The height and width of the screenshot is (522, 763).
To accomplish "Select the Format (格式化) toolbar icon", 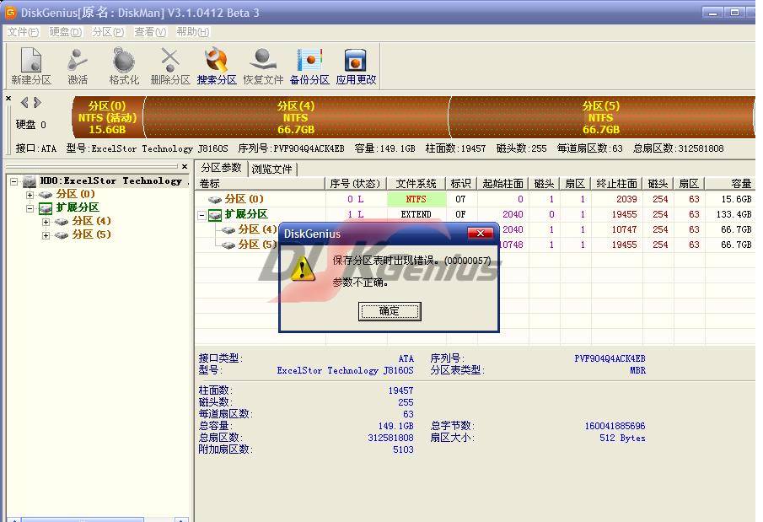I will click(x=124, y=61).
